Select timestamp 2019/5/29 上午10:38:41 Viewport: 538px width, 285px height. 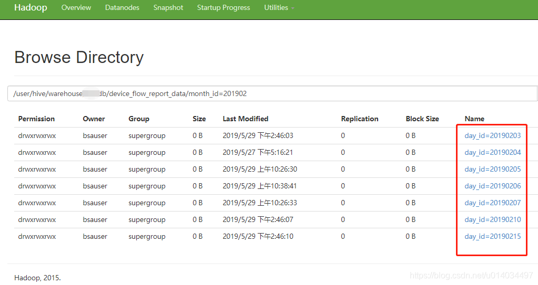click(260, 186)
